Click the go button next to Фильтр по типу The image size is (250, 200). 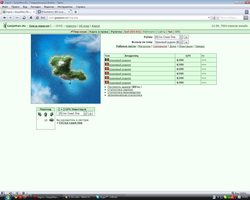(x=186, y=42)
